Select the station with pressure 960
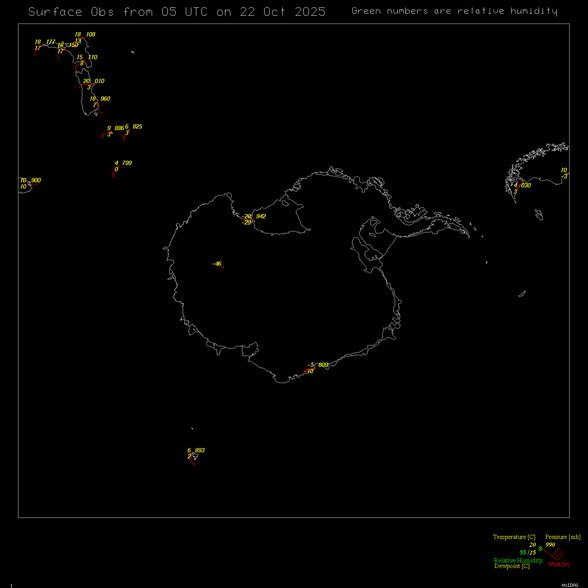Viewport: 588px width, 588px height. (x=97, y=102)
